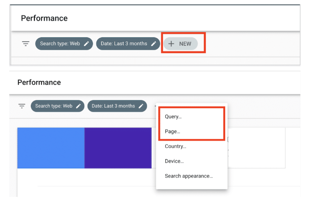Click pencil icon on top 'Date: Last 3 months' chip
Image resolution: width=315 pixels, height=200 pixels.
[x=153, y=44]
